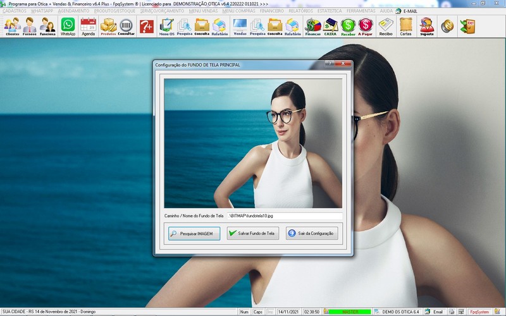Click the Consultar barcode icon
This screenshot has width=506, height=316.
point(126,27)
